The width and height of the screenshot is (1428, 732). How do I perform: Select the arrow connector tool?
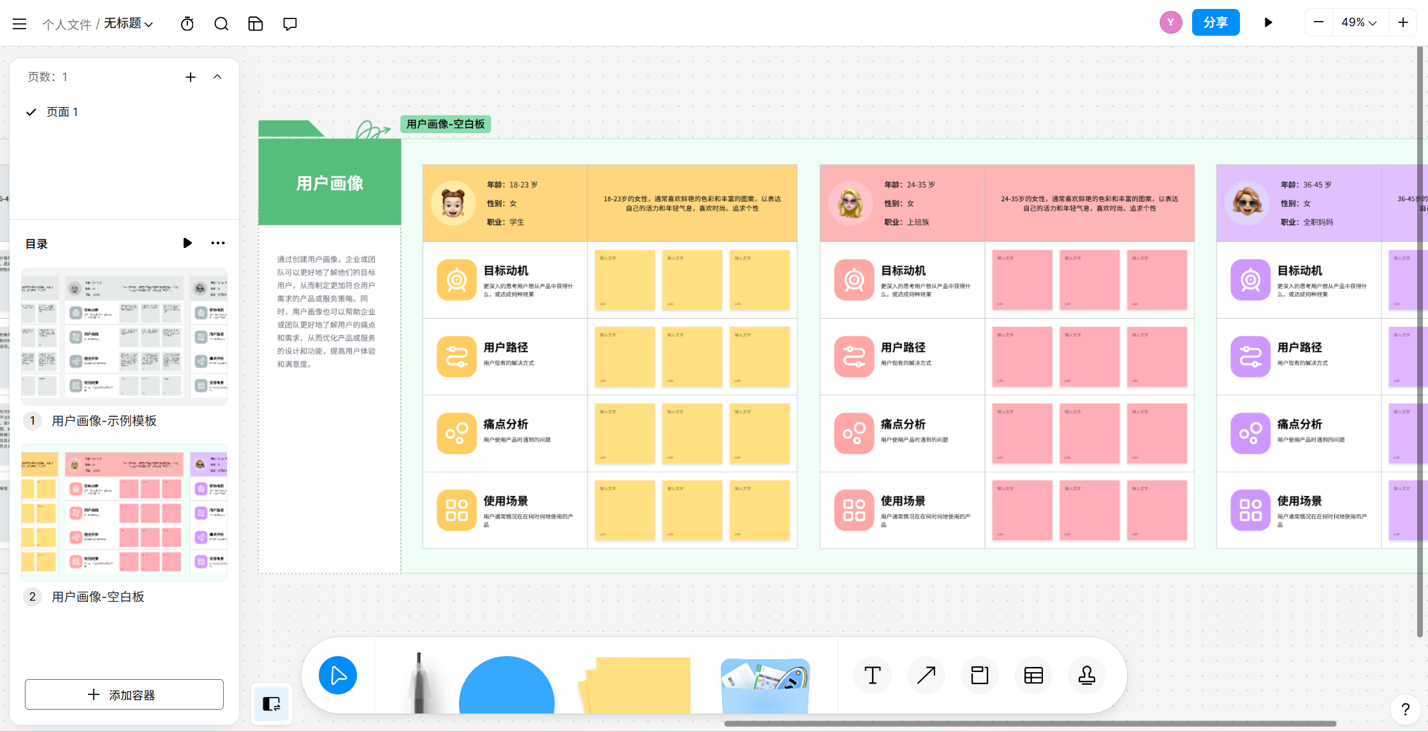coord(926,675)
